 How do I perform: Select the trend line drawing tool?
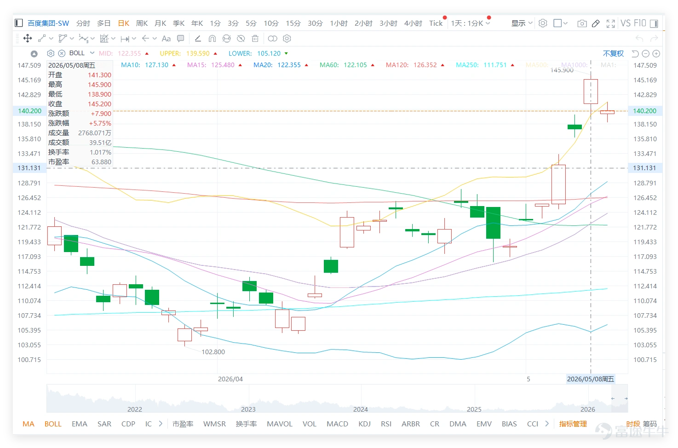41,39
